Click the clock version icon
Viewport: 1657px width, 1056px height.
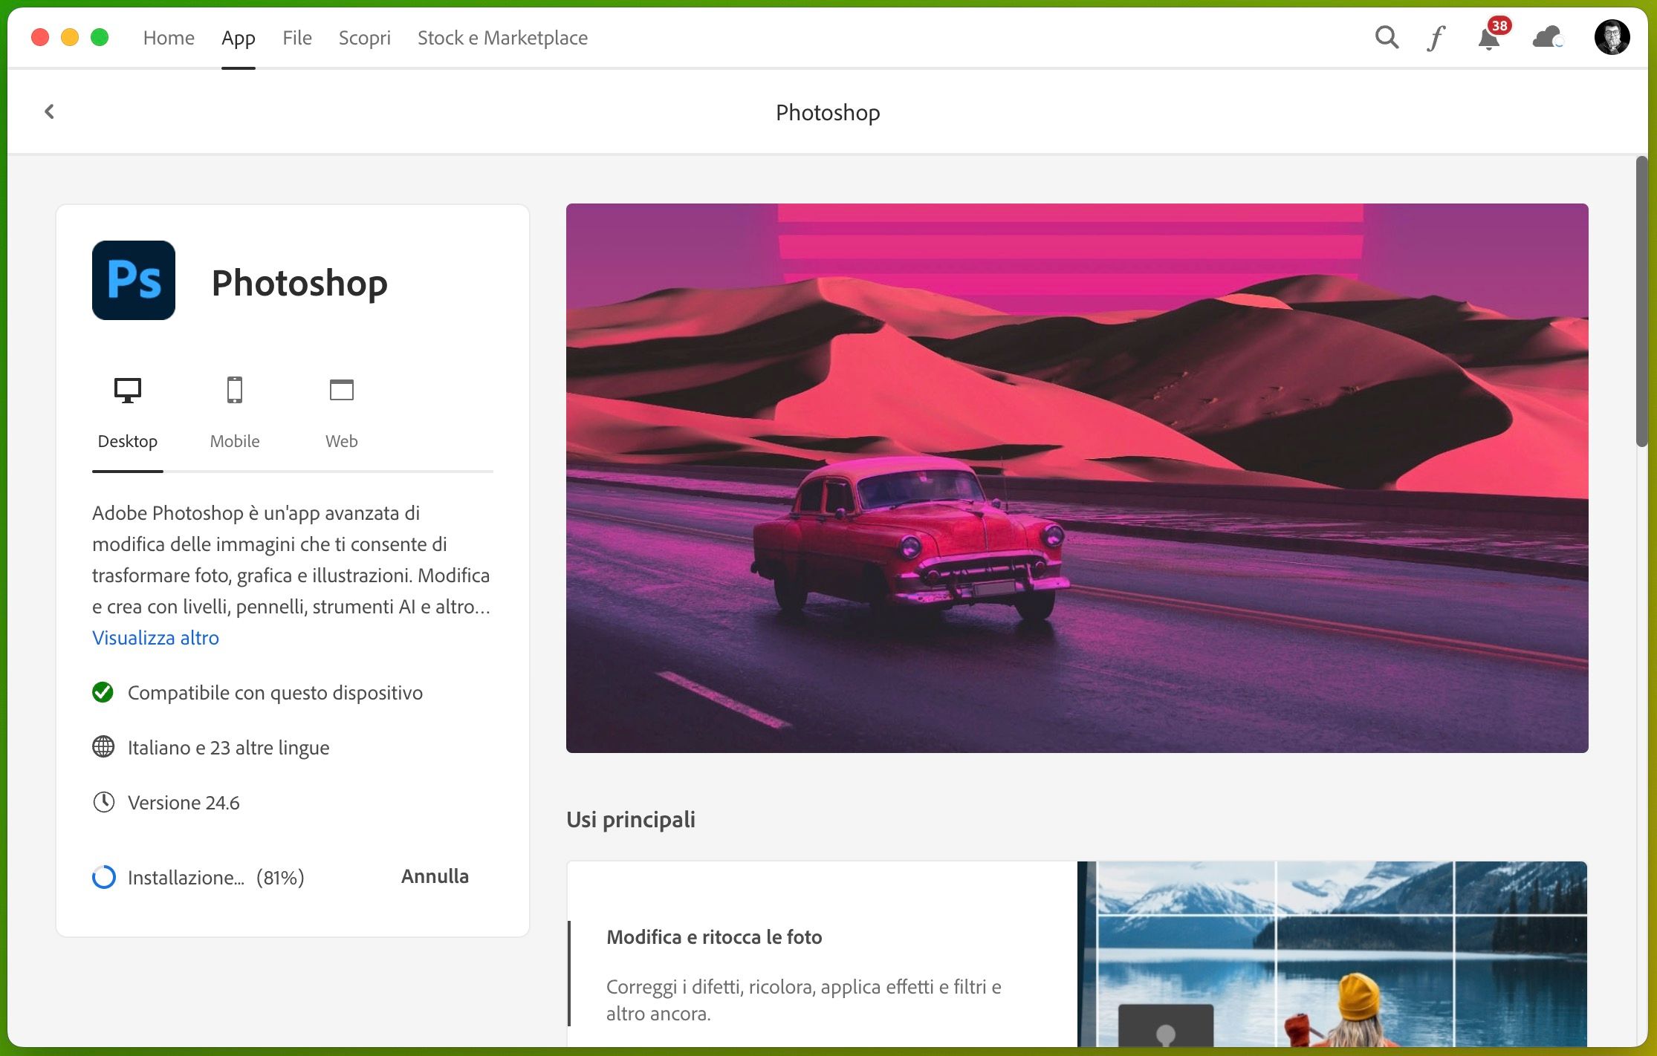pos(103,802)
